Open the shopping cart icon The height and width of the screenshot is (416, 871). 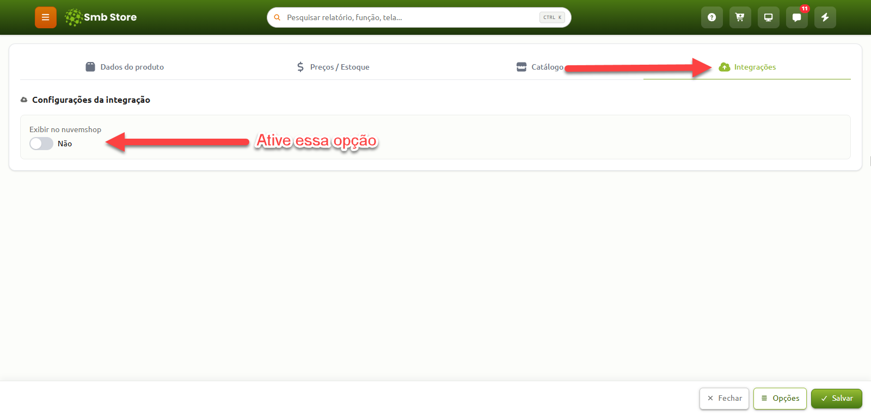tap(740, 17)
